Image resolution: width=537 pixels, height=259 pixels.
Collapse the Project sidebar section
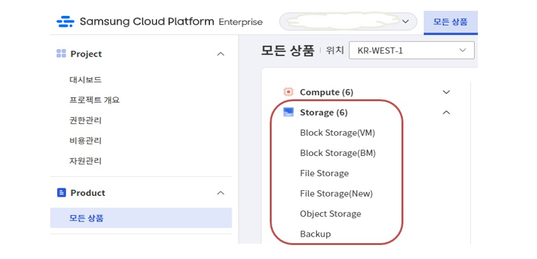point(221,54)
